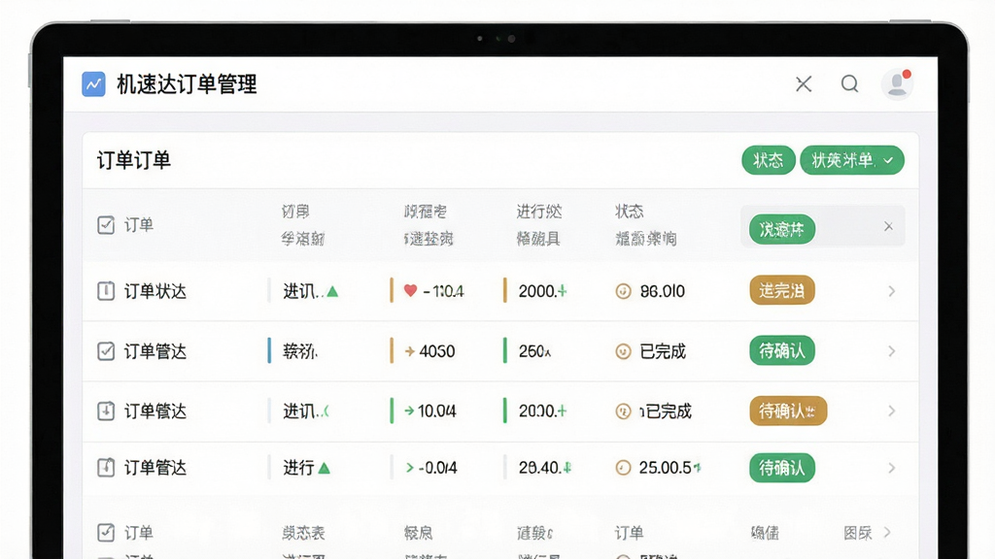The width and height of the screenshot is (995, 559).
Task: Open the green dropdown beside 状态 button
Action: (851, 160)
